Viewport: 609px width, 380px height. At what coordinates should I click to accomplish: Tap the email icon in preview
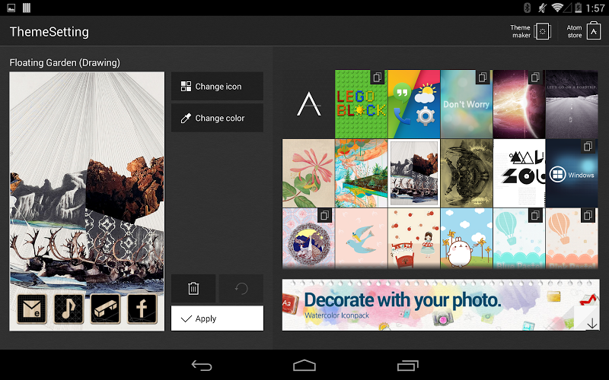click(x=32, y=309)
